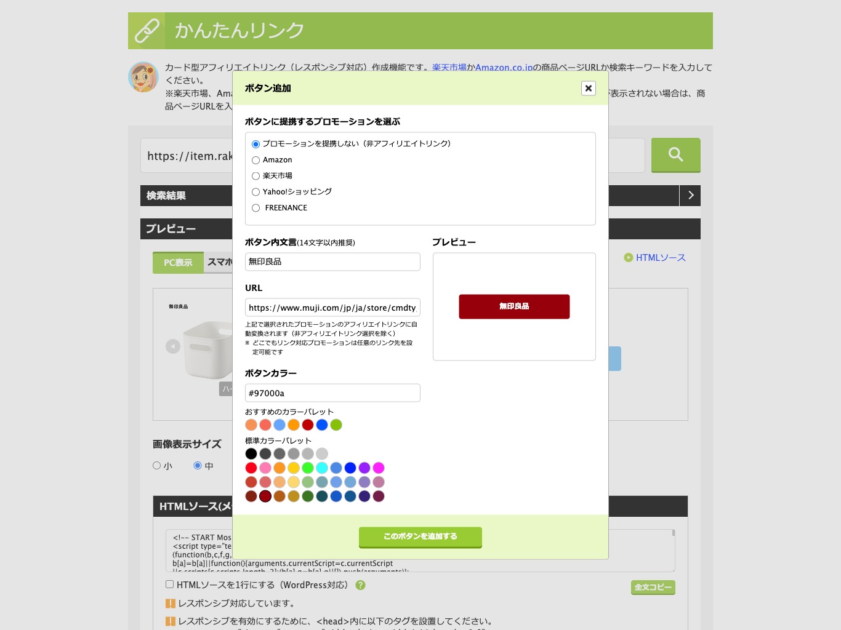Screen dimensions: 841x630
Task: Pick the black standard palette swatch
Action: (251, 454)
